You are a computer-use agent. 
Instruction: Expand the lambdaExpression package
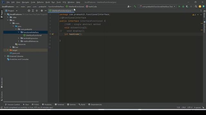19,38
